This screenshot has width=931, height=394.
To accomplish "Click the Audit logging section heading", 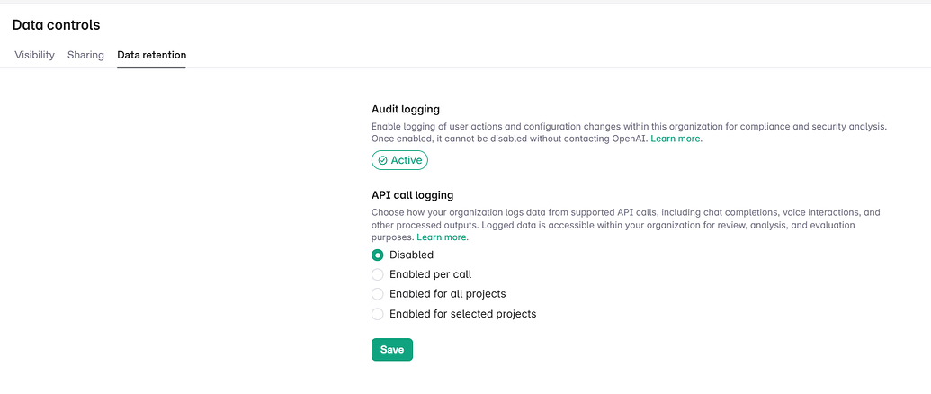I will tap(406, 109).
